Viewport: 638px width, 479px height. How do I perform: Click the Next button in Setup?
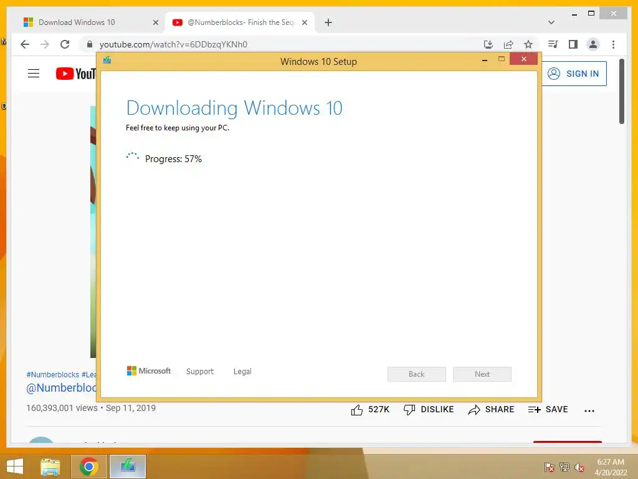coord(482,374)
